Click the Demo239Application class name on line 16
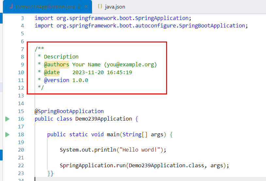Screen dimensions: 266x181 click(104, 119)
